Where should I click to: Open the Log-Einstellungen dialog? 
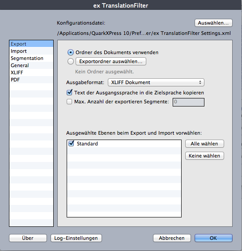[76, 238]
